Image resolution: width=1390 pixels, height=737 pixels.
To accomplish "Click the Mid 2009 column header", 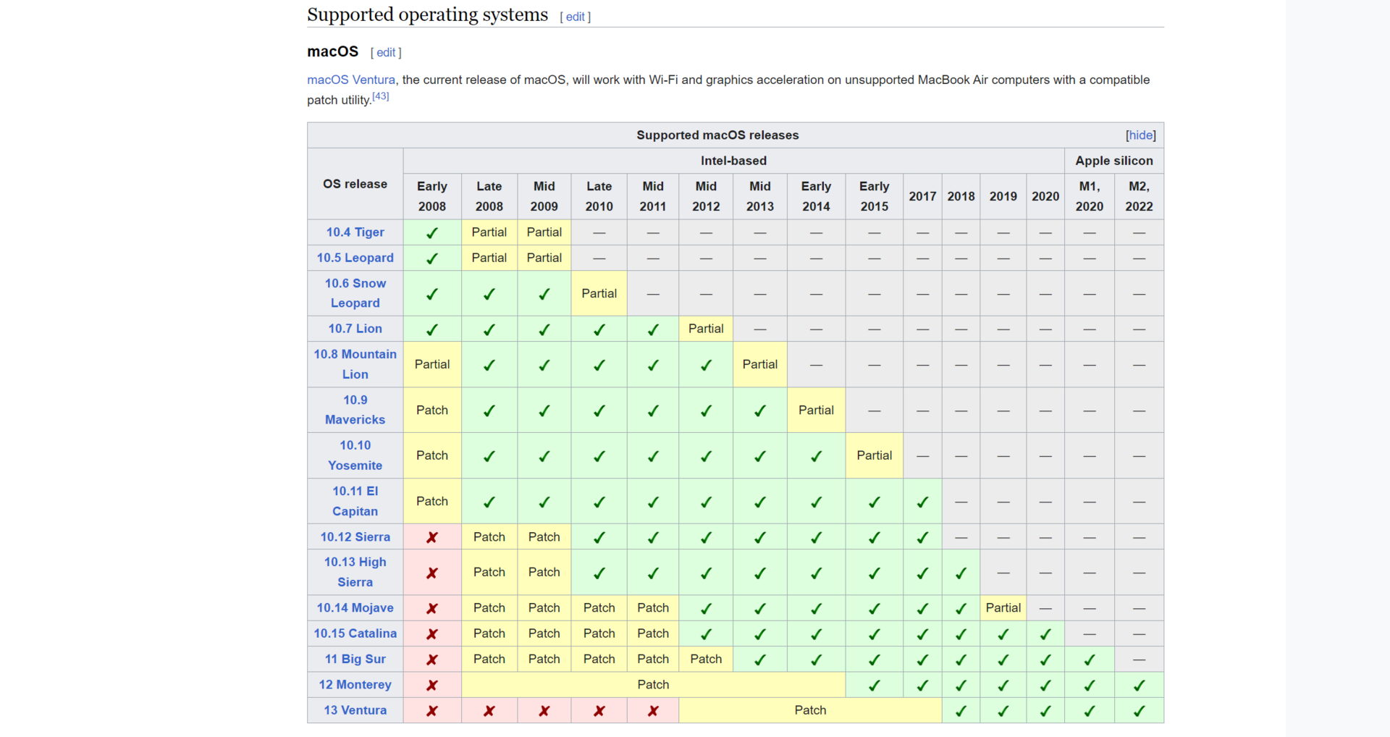I will click(544, 196).
